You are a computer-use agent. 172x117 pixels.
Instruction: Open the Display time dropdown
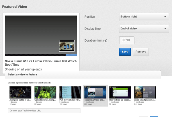[144, 29]
